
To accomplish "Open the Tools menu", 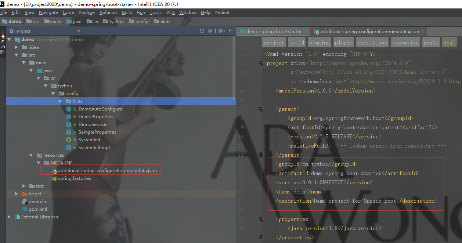I will click(x=156, y=12).
